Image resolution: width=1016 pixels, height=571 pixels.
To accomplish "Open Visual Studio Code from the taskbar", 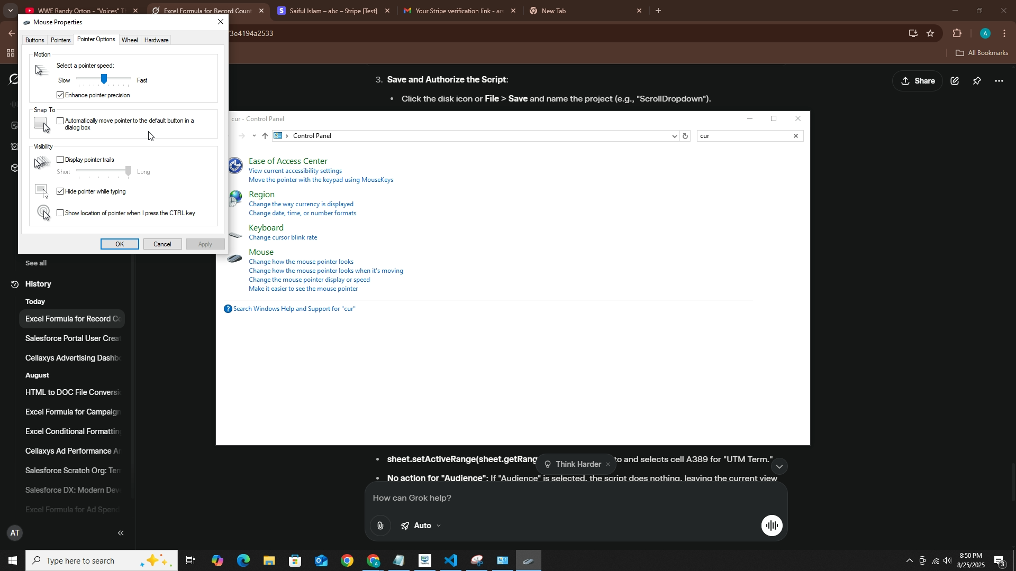I will (451, 560).
